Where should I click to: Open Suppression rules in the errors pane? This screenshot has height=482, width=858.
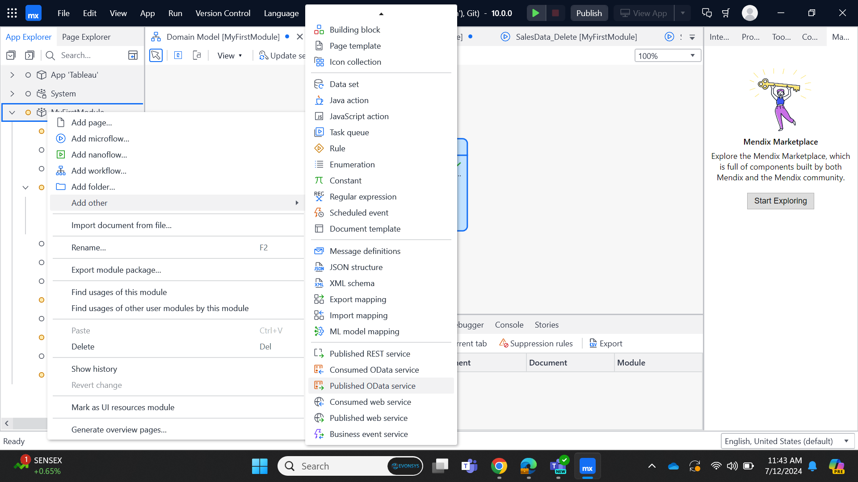pos(536,343)
